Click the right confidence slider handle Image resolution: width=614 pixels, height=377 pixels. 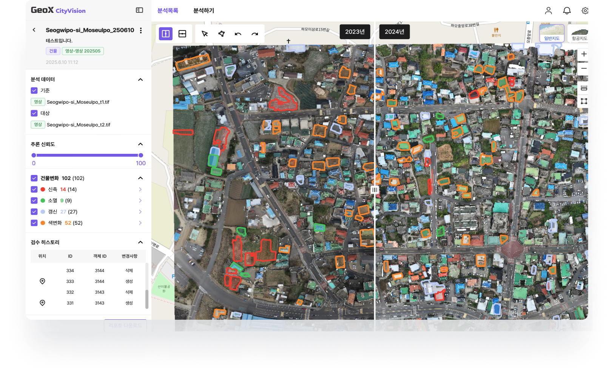pyautogui.click(x=141, y=155)
